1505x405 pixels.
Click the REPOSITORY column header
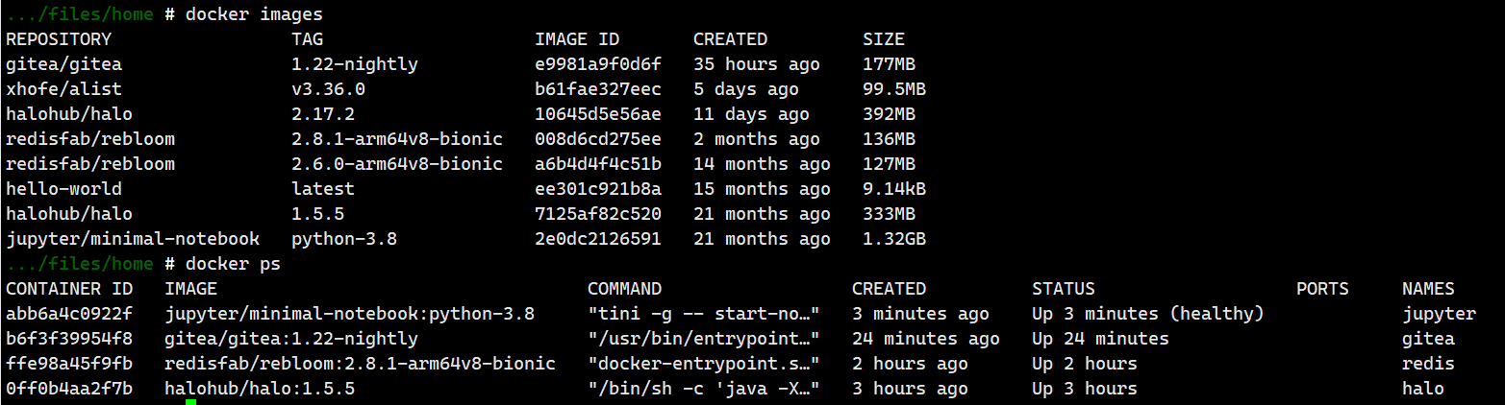point(59,39)
